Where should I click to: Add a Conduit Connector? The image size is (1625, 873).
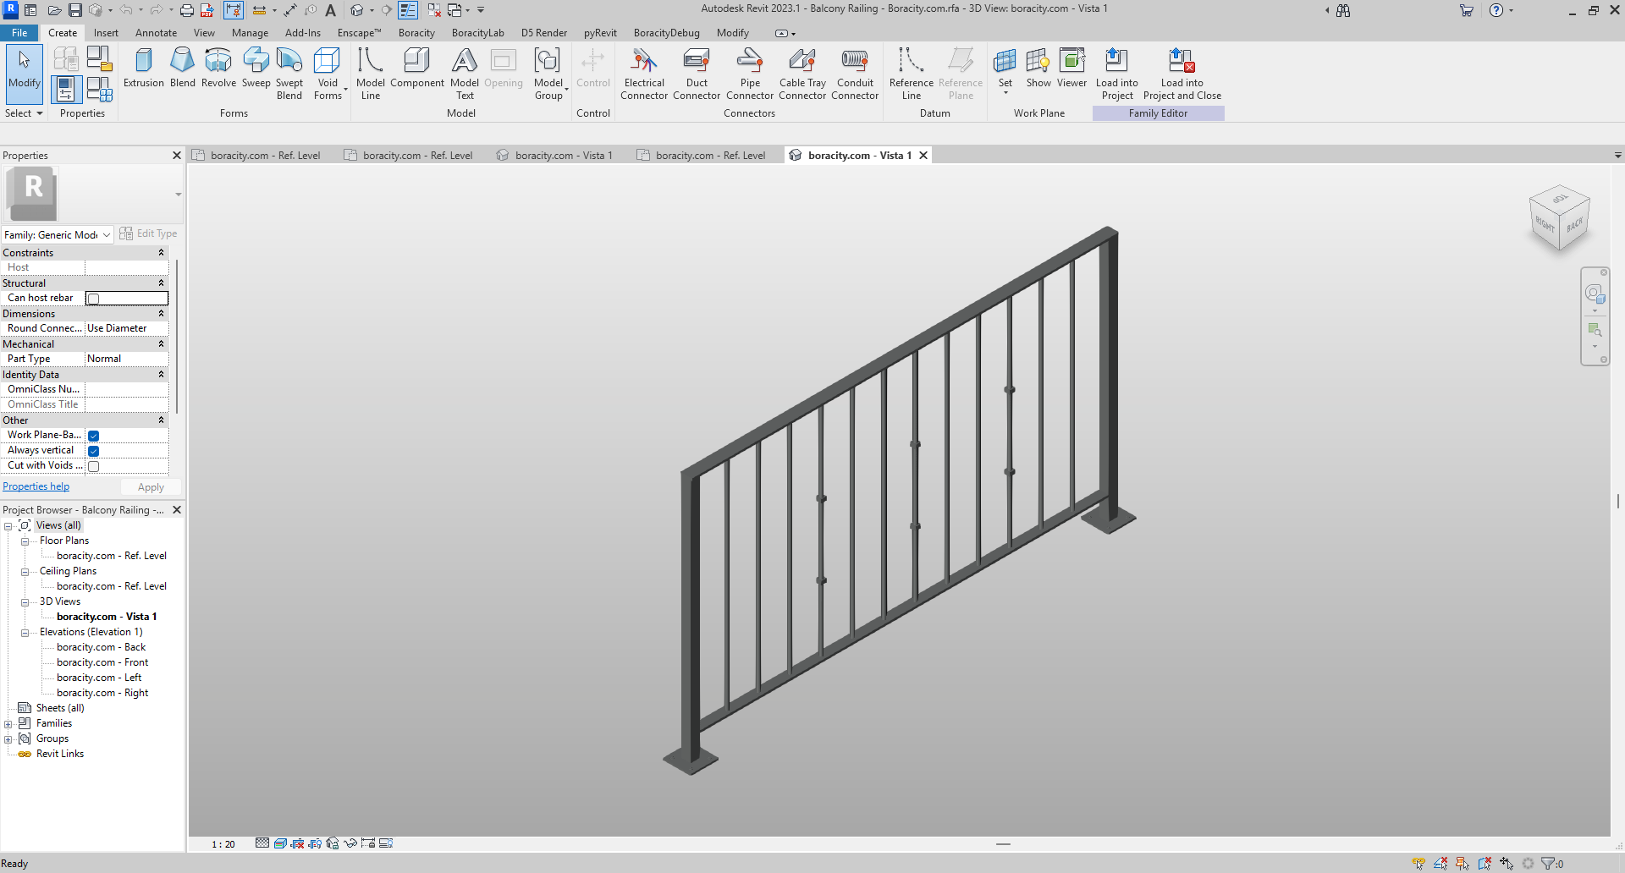pos(855,74)
